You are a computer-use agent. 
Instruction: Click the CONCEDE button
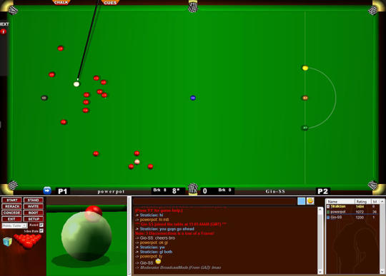(12, 213)
